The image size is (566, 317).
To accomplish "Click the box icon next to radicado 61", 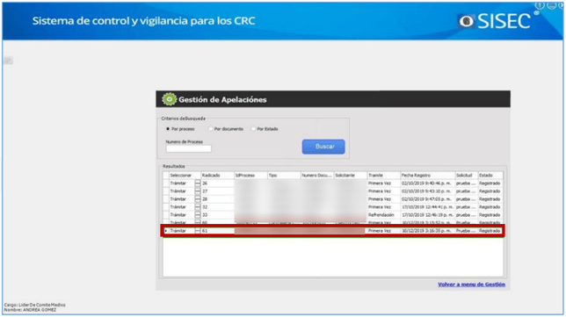I will (x=198, y=231).
